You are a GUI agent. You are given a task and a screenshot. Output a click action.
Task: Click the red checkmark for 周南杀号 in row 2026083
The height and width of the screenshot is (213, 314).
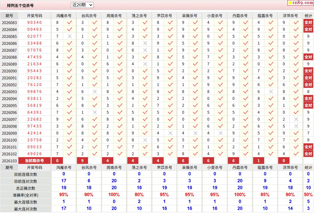120,23
